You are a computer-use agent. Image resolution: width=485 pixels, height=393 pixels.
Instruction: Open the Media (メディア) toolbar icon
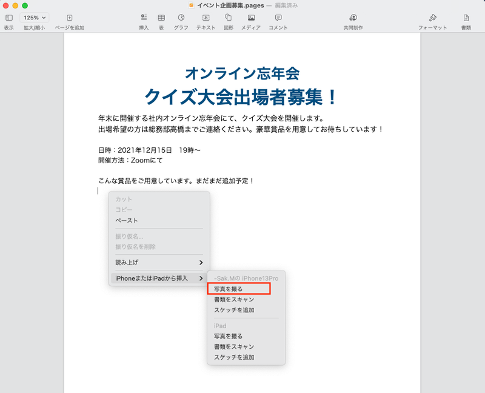pyautogui.click(x=251, y=18)
